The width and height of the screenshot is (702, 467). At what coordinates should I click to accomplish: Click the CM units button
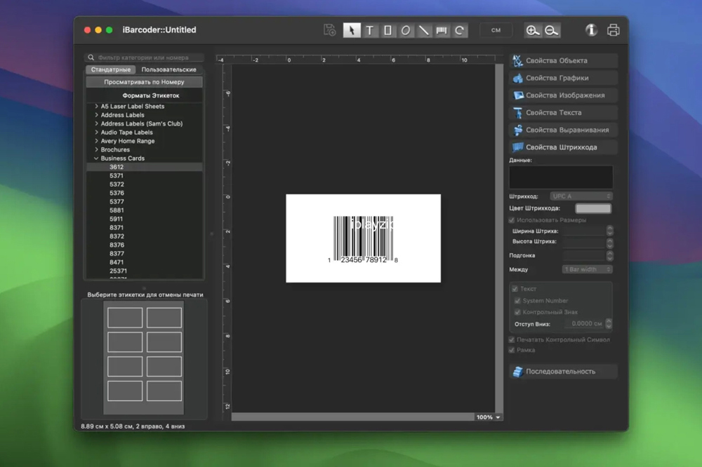pyautogui.click(x=496, y=30)
